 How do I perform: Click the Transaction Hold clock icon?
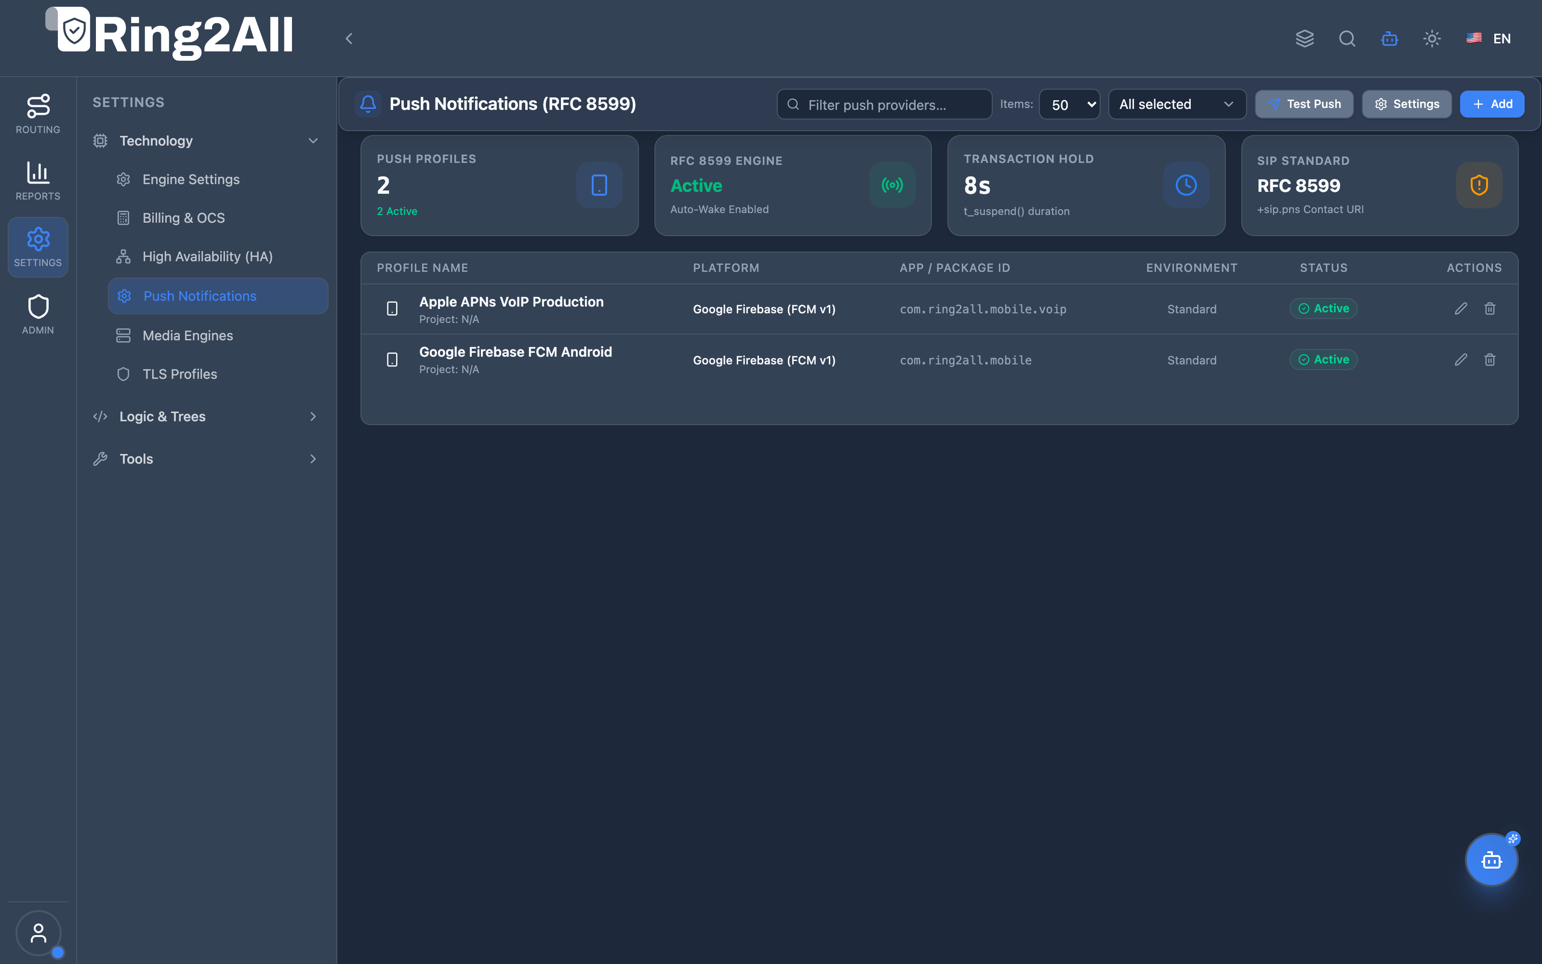point(1186,185)
